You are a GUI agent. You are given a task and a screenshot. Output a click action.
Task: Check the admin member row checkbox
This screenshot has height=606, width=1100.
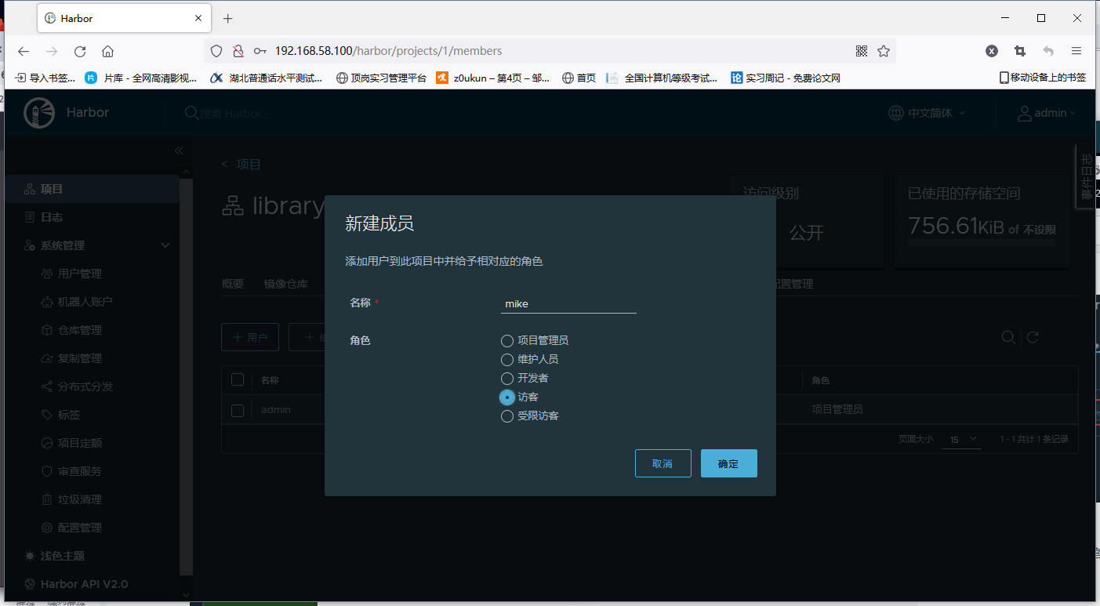(238, 409)
